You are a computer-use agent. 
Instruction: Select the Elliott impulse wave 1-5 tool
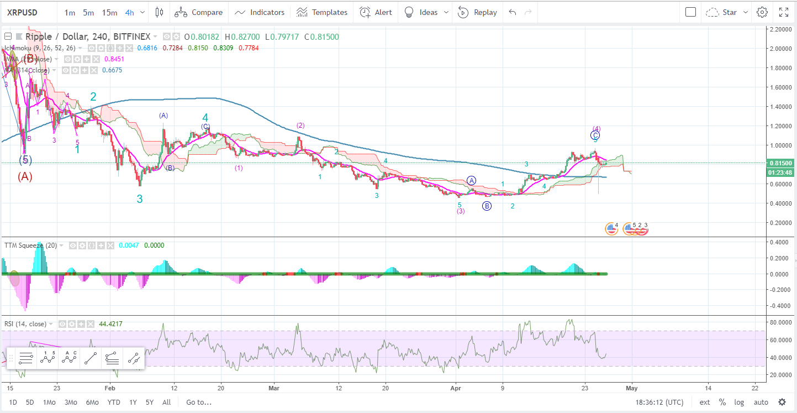tap(48, 358)
